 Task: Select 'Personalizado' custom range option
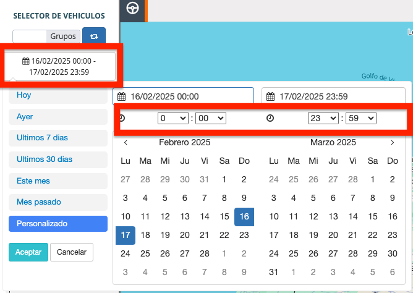click(58, 223)
